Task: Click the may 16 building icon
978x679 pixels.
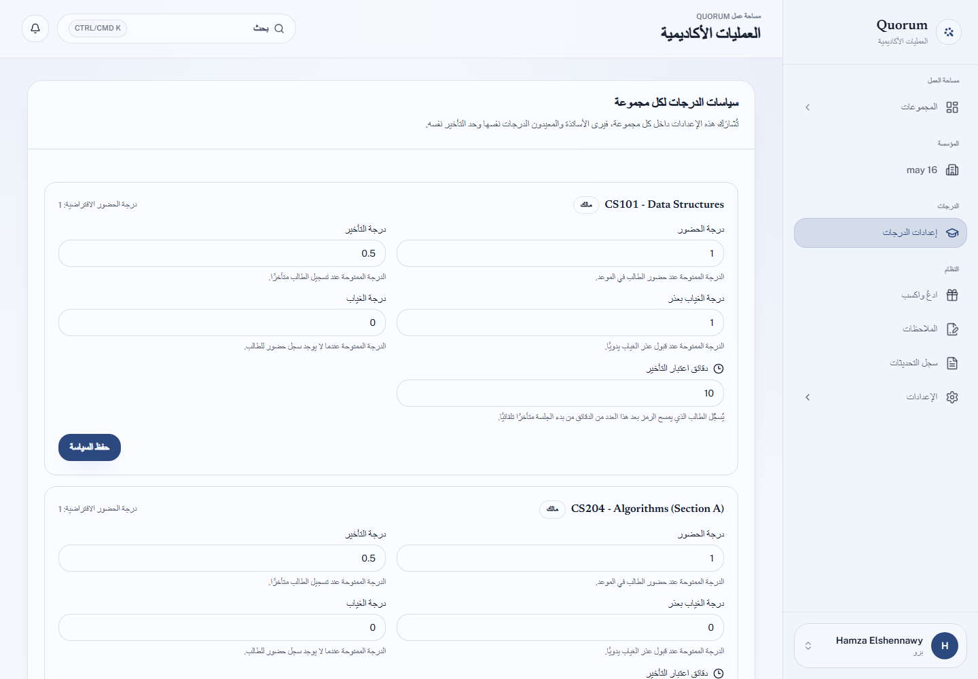Action: coord(952,170)
